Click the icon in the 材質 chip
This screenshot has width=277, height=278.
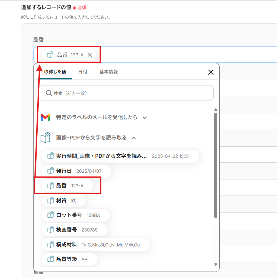[51, 200]
